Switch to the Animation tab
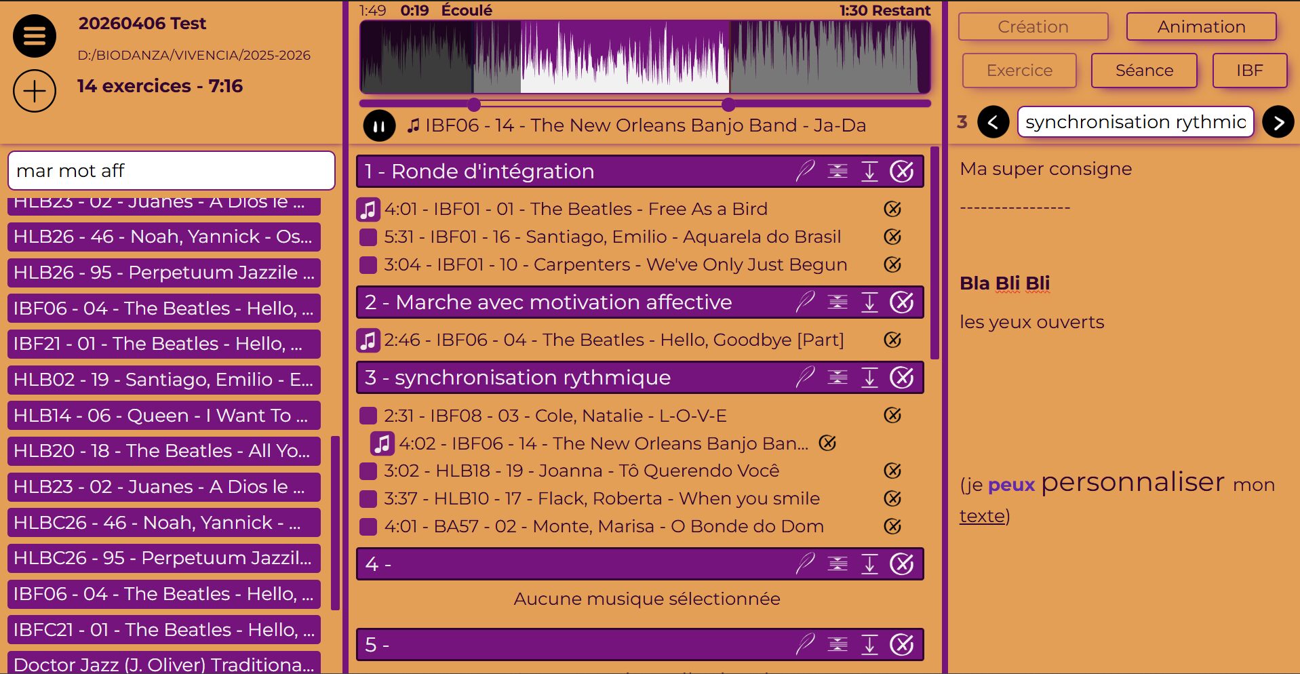Screen dimensions: 1300x674 pyautogui.click(x=1200, y=27)
